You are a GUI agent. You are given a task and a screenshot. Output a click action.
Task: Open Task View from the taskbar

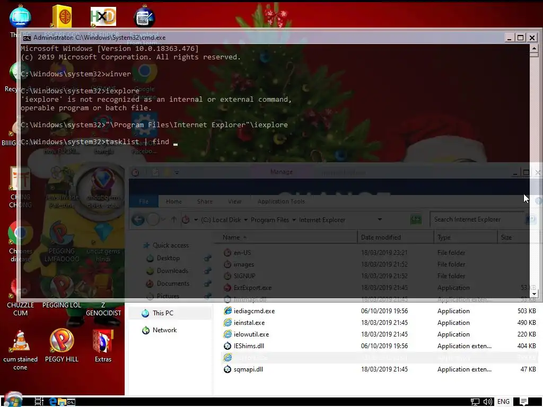click(39, 402)
